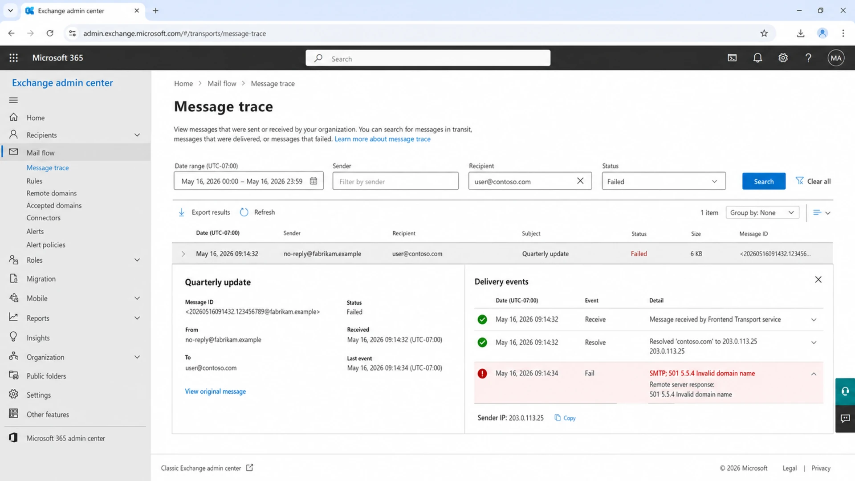The width and height of the screenshot is (855, 481).
Task: Open Cloud Shell console icon in header
Action: pos(732,58)
